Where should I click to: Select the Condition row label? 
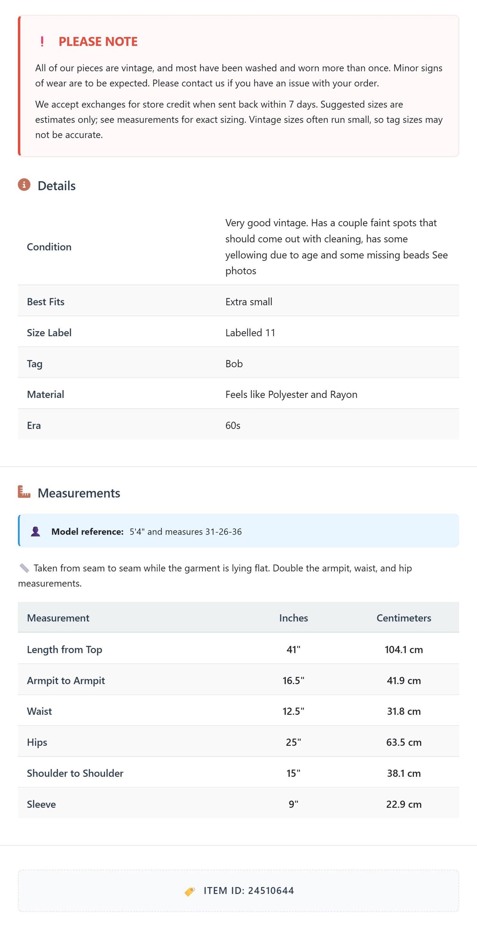pos(49,247)
